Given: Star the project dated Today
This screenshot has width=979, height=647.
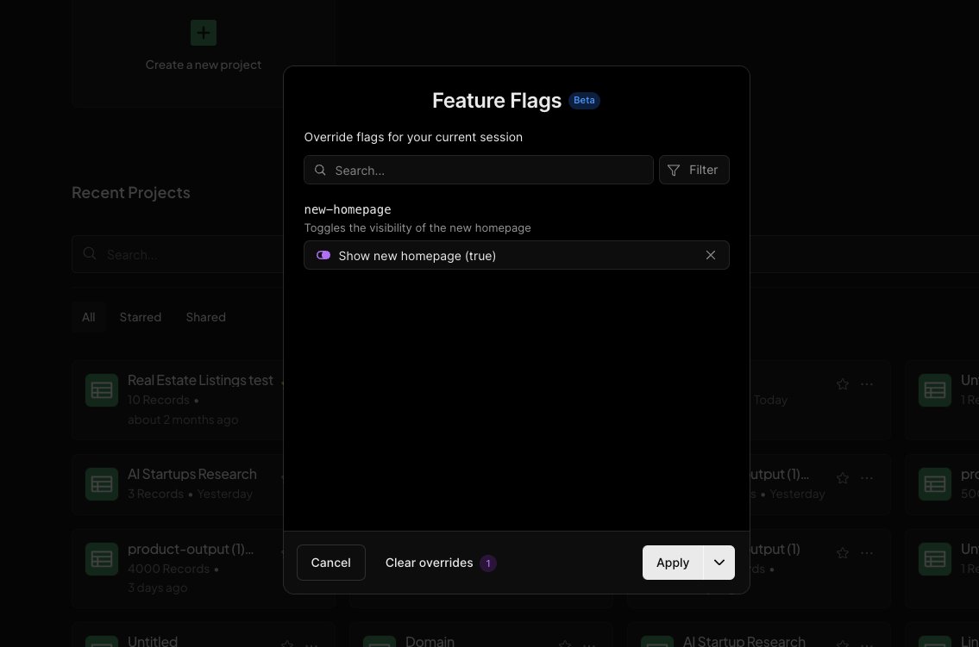Looking at the screenshot, I should 842,384.
